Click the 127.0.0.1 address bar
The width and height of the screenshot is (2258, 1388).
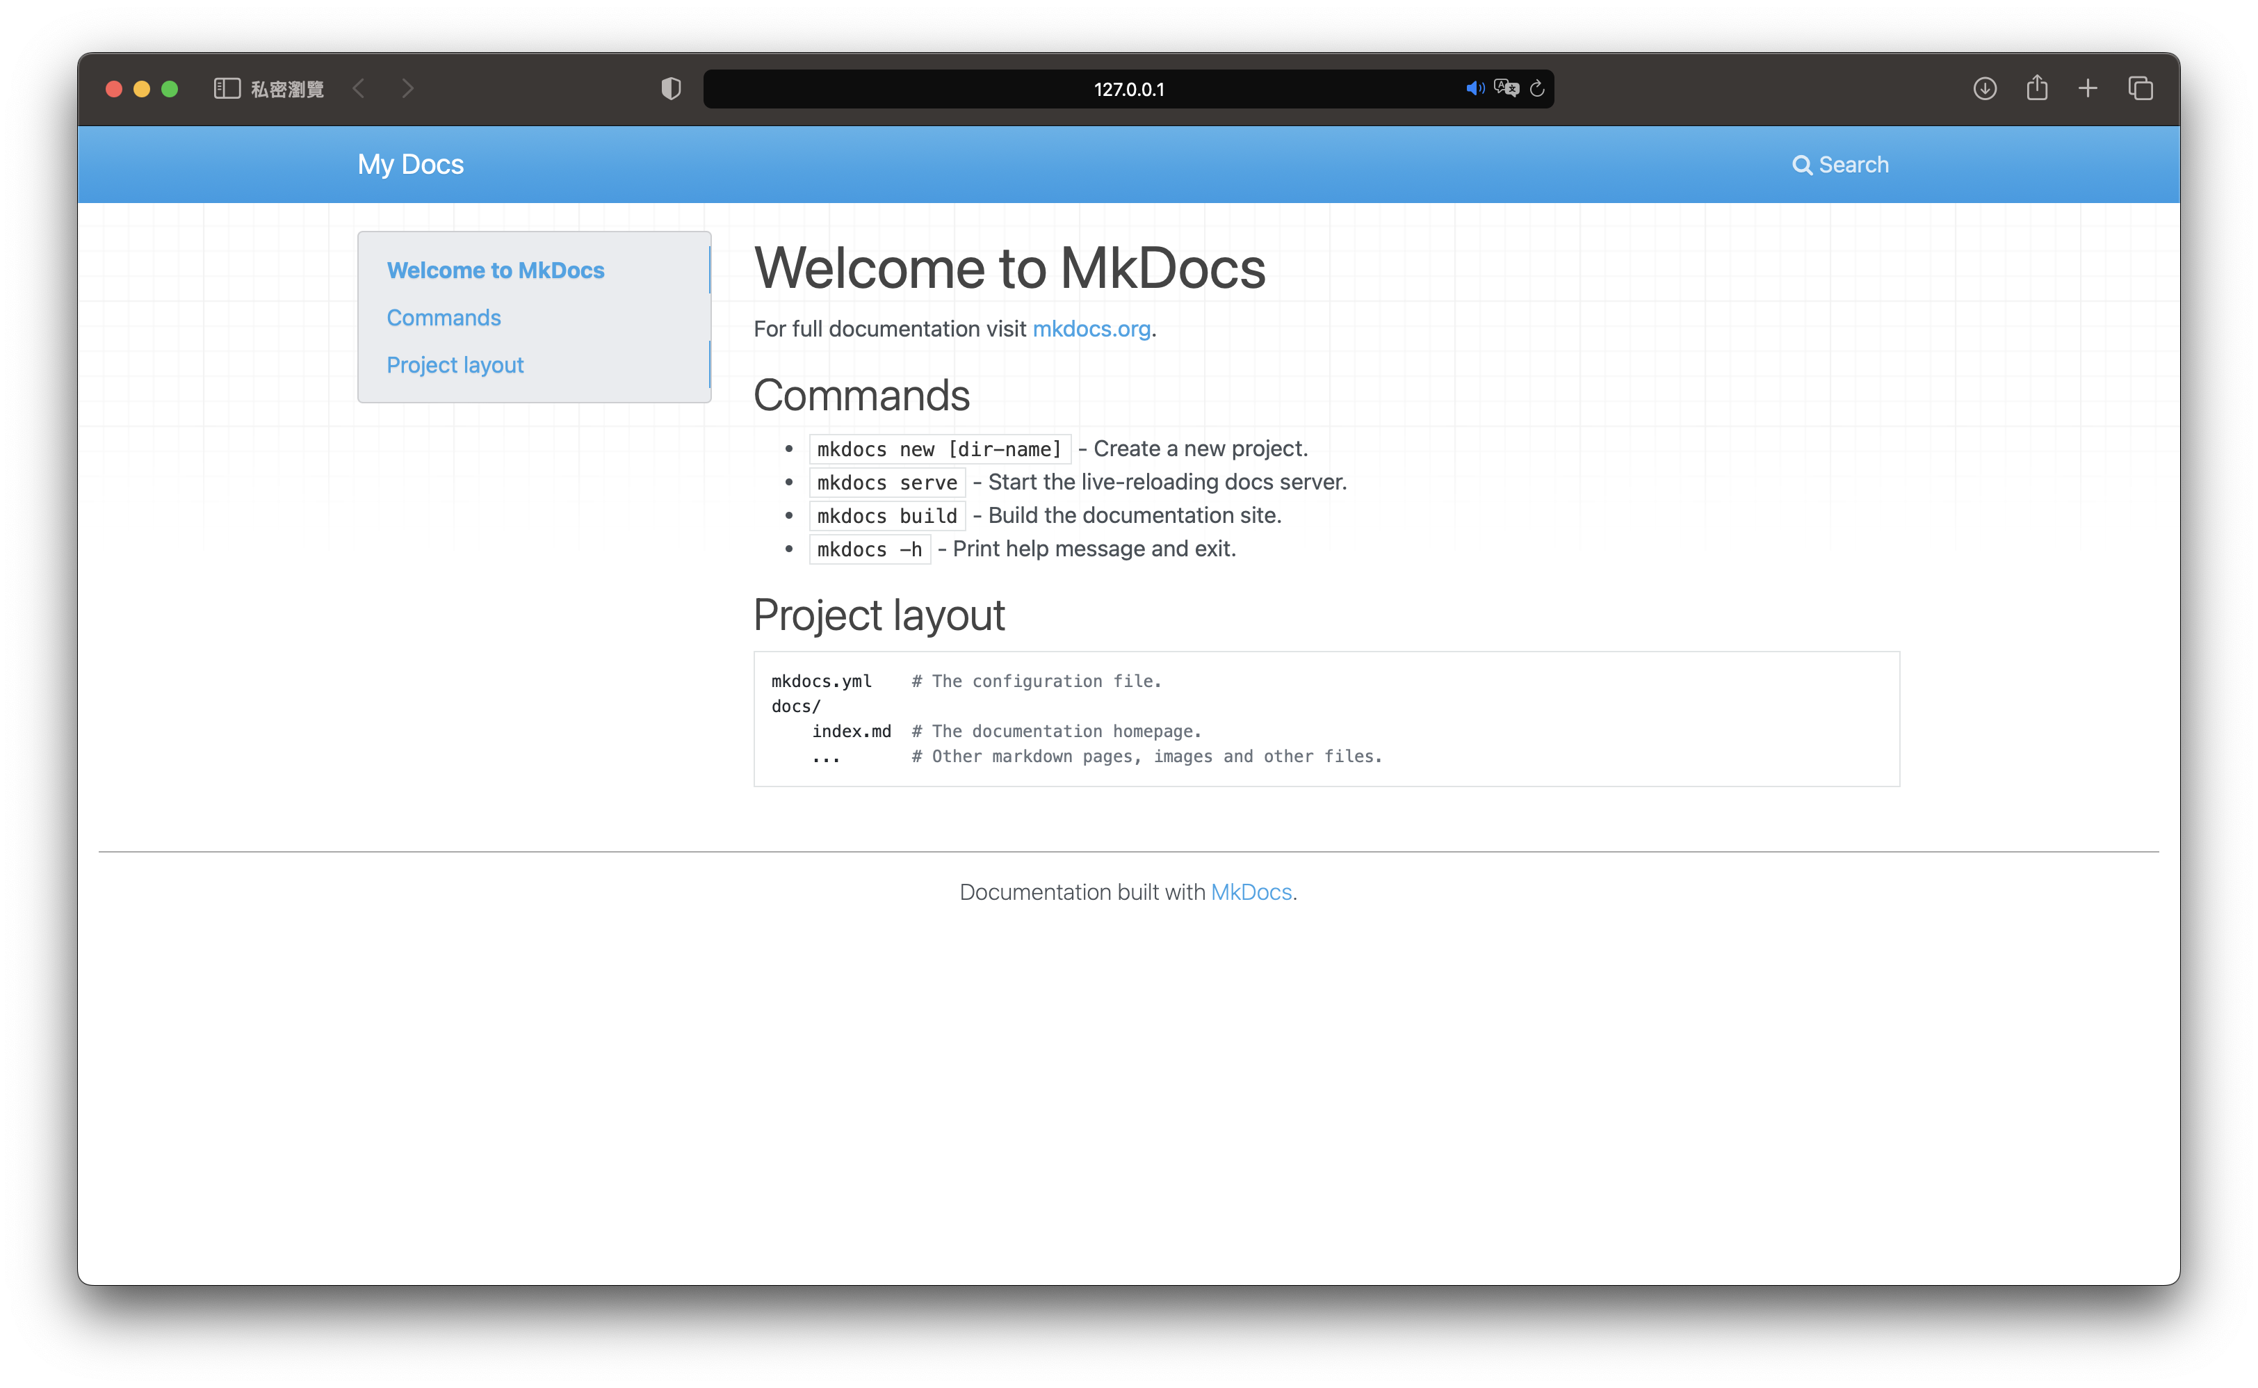[1128, 90]
